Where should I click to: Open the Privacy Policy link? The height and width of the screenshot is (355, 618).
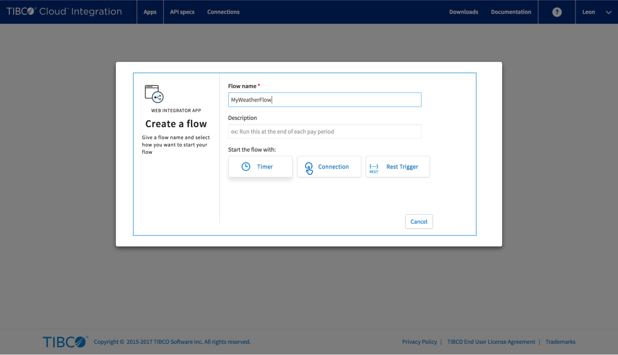419,342
